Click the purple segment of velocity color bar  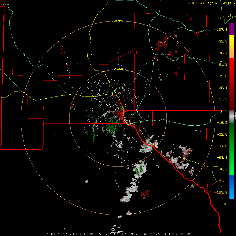232,29
